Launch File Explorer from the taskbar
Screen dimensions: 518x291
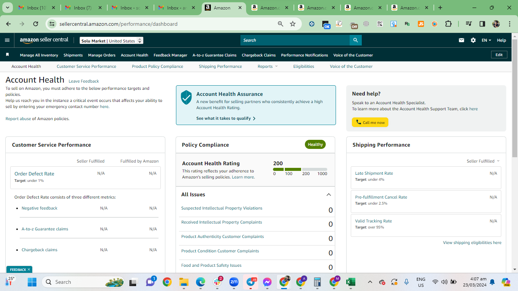pyautogui.click(x=184, y=282)
